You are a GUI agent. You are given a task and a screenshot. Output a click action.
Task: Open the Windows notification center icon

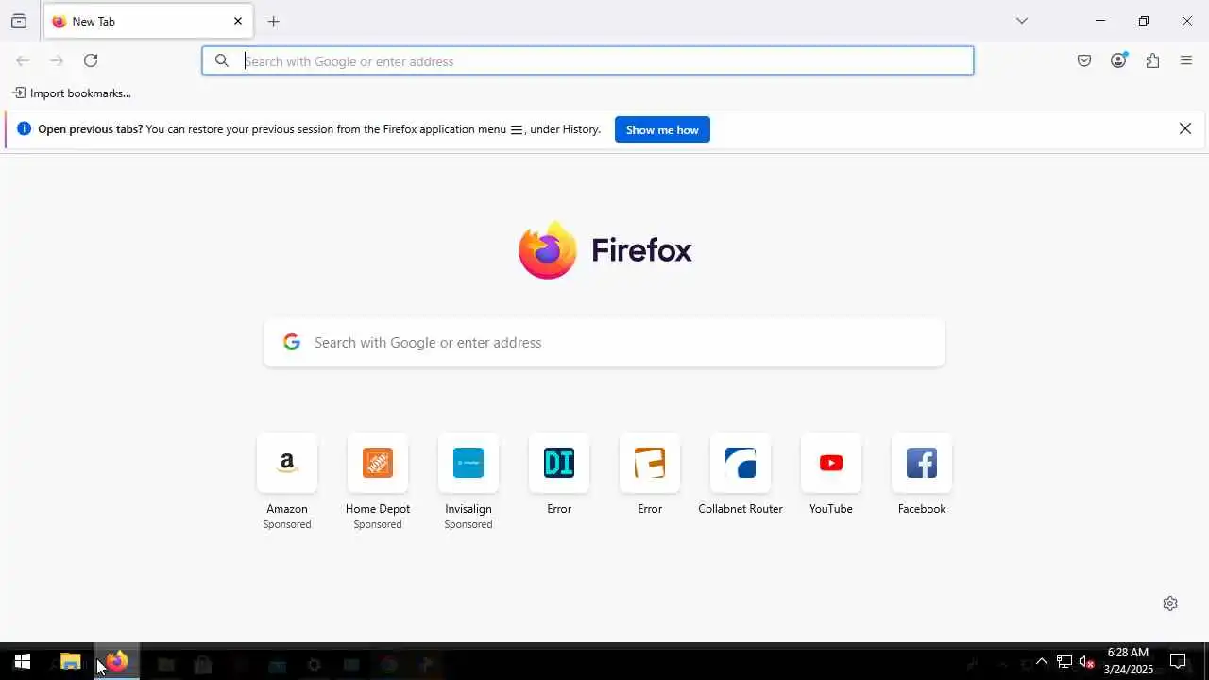tap(1178, 661)
